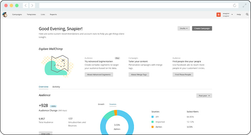Select the Activity tab
The height and width of the screenshot is (135, 251).
click(x=56, y=87)
